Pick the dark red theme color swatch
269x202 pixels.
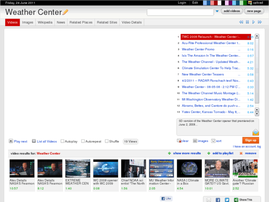point(216,3)
